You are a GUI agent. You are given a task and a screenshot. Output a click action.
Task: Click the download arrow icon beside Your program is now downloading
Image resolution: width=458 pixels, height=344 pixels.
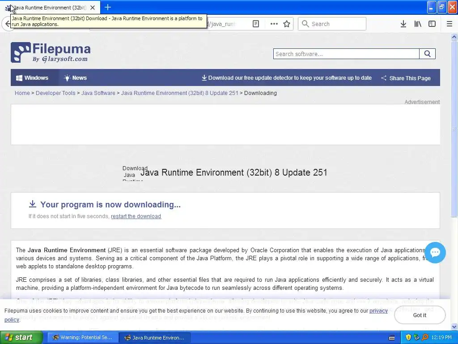[x=32, y=204]
